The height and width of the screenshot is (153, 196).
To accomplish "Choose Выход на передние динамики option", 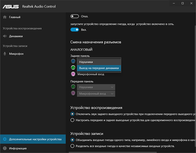I will click(99, 68).
